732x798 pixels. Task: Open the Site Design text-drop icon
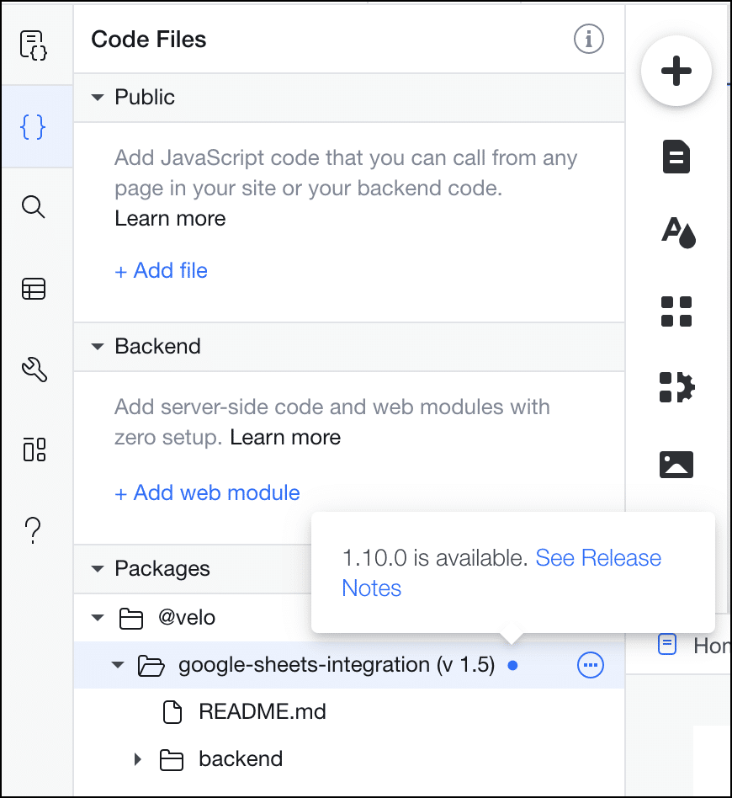(x=678, y=232)
